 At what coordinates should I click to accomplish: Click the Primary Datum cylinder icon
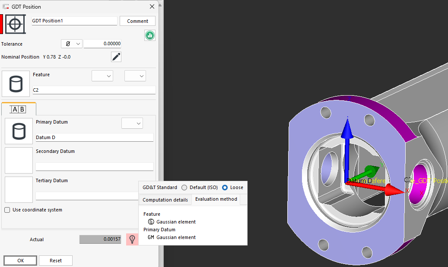tap(19, 131)
